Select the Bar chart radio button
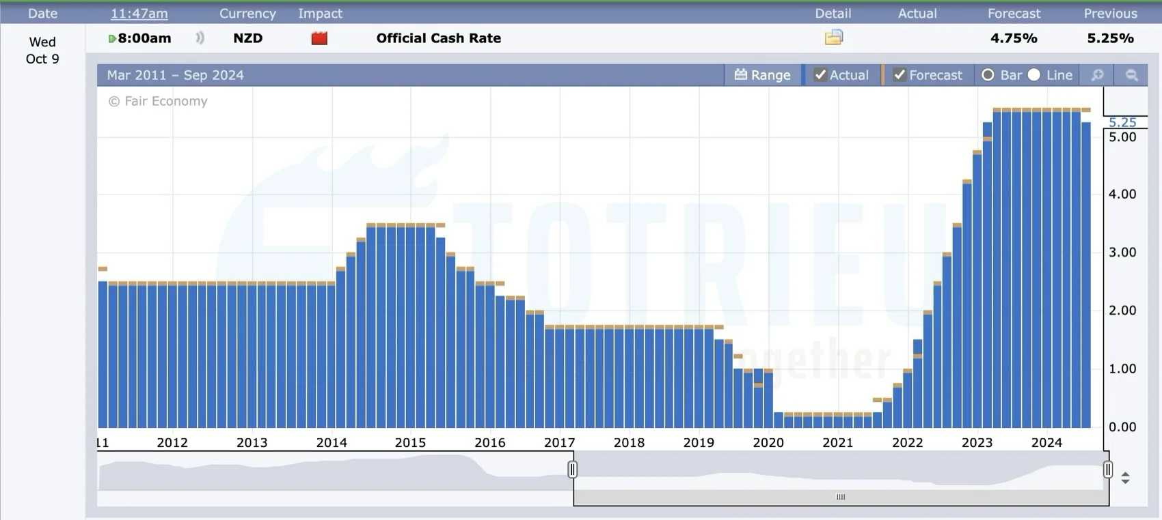This screenshot has height=520, width=1162. point(988,75)
